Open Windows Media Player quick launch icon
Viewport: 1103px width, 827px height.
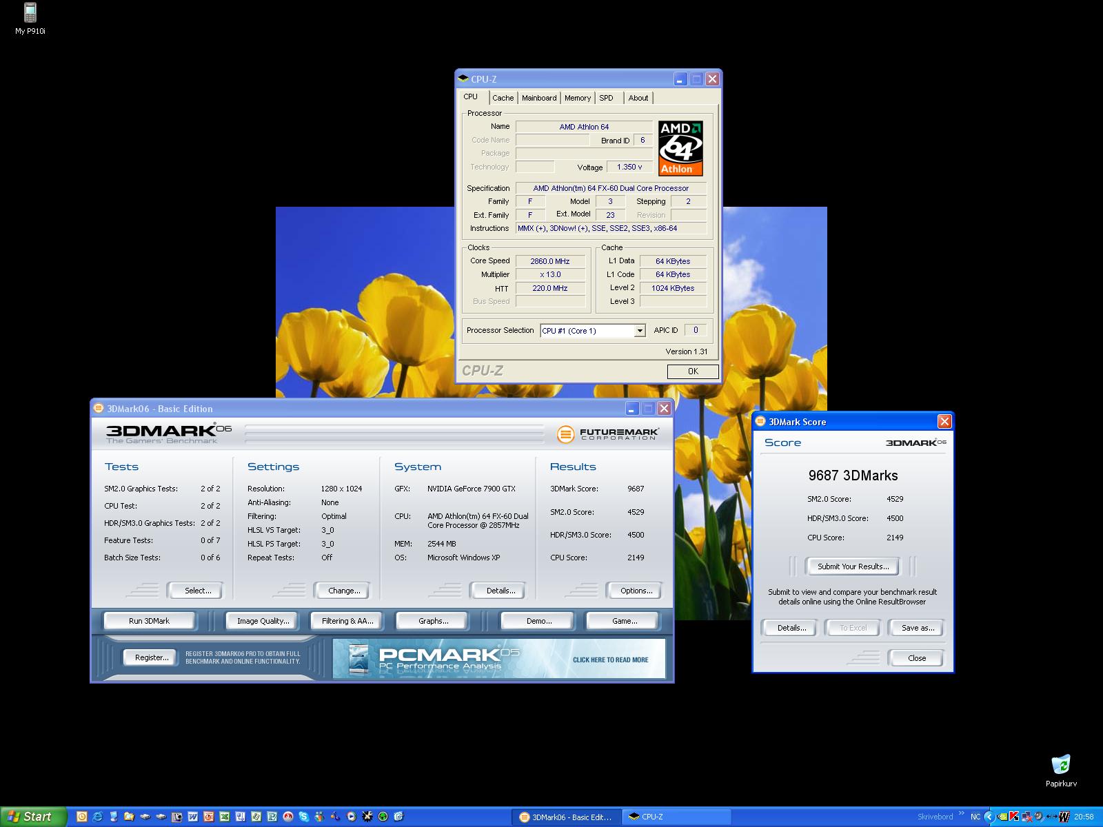click(x=351, y=817)
